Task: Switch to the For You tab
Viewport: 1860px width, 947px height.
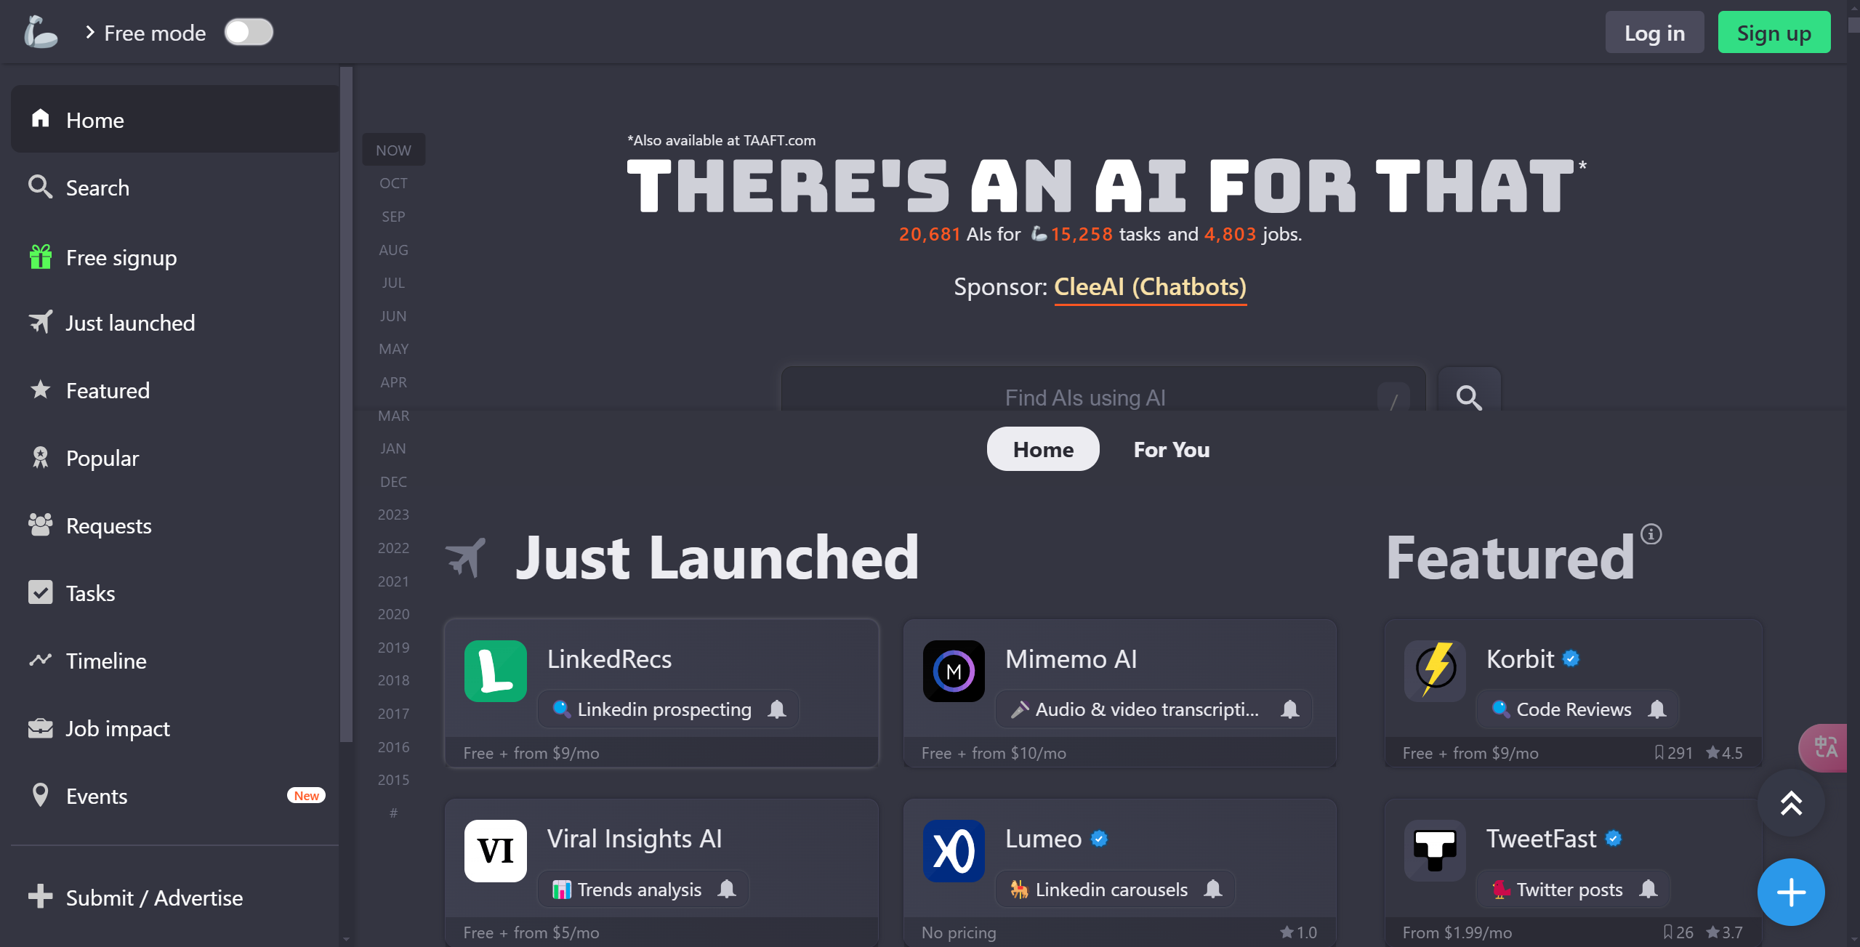Action: click(x=1172, y=449)
